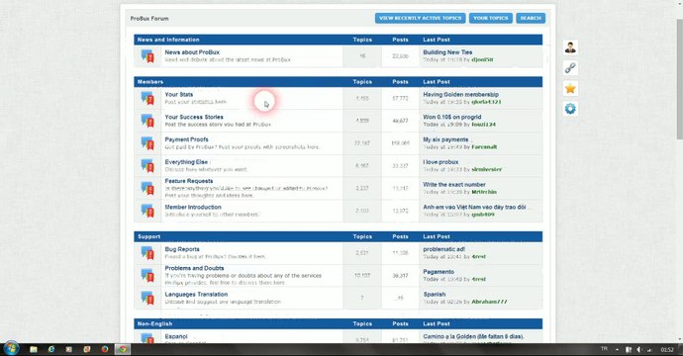Open the Member Introduction forum
The width and height of the screenshot is (683, 356).
193,207
